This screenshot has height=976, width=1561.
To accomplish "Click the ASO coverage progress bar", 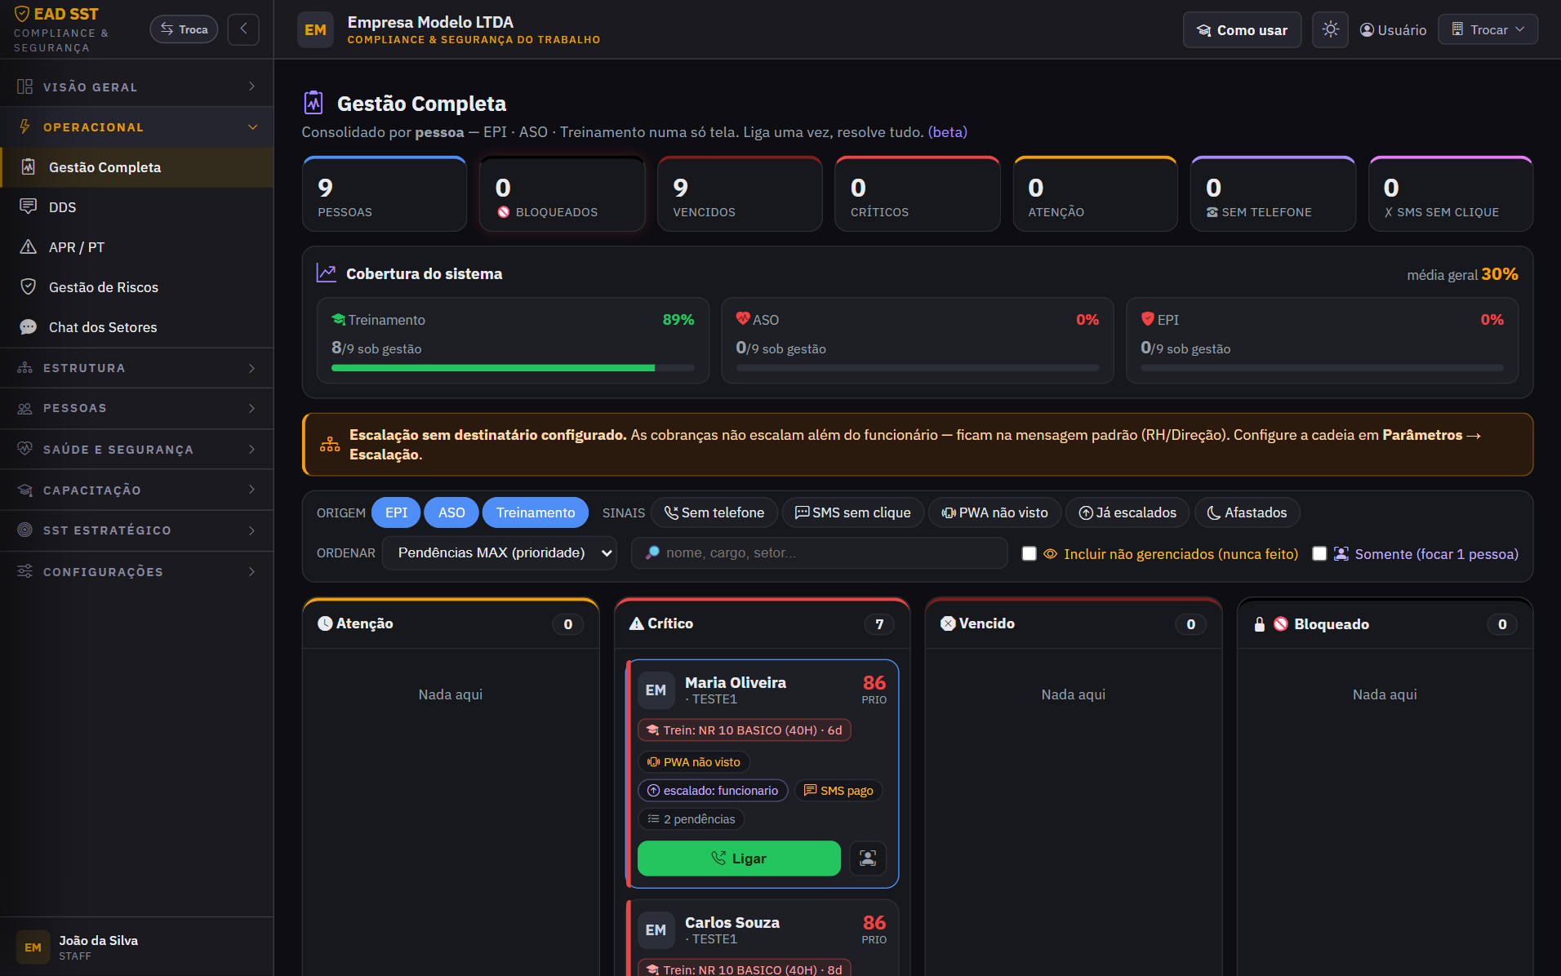I will tap(918, 368).
